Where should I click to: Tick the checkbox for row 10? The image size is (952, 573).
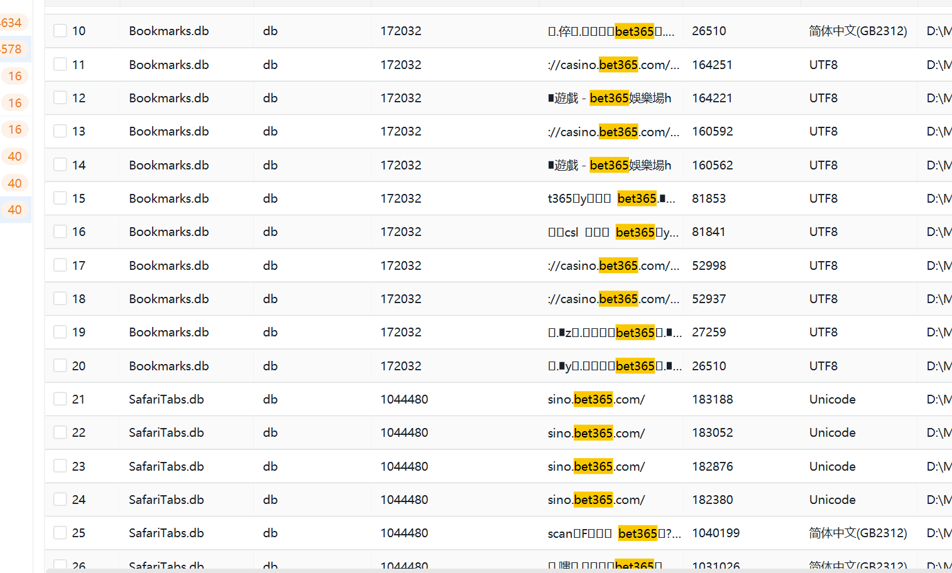60,31
